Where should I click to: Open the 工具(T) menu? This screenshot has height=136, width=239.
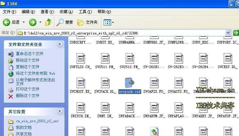(85, 12)
